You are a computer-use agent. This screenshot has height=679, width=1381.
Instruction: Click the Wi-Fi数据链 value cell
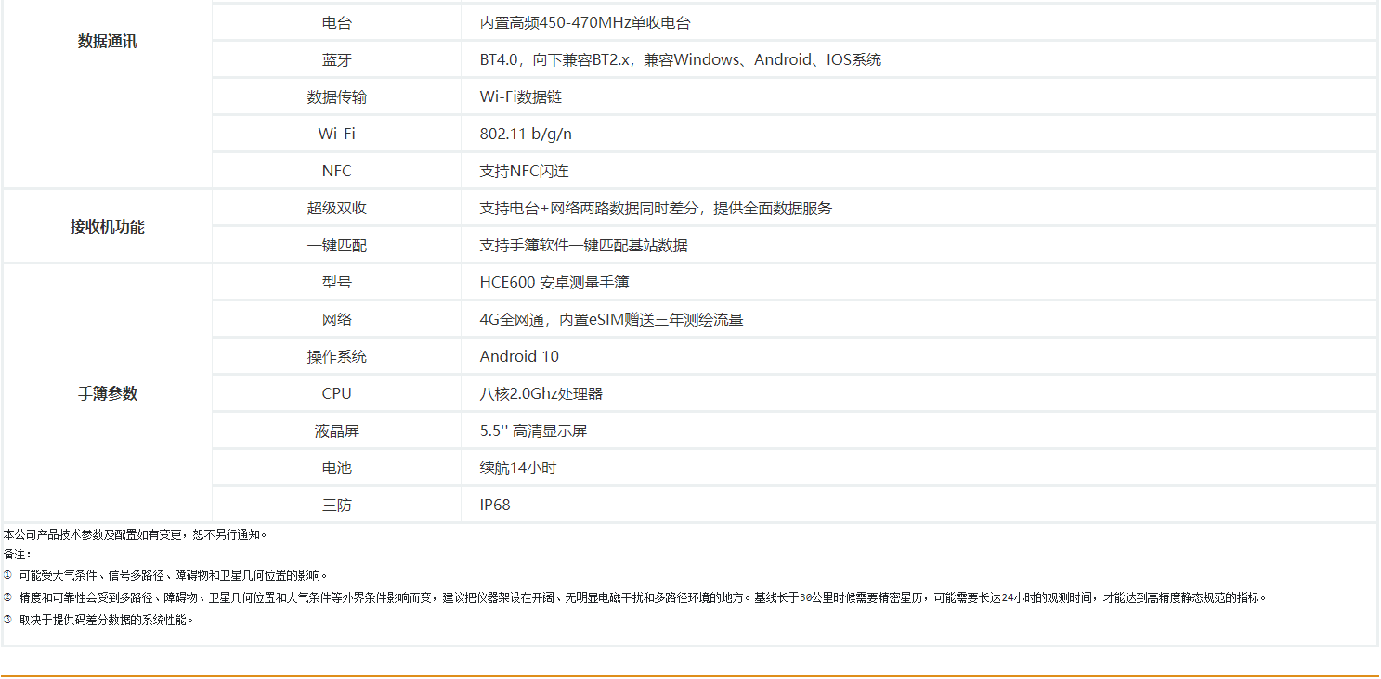520,97
